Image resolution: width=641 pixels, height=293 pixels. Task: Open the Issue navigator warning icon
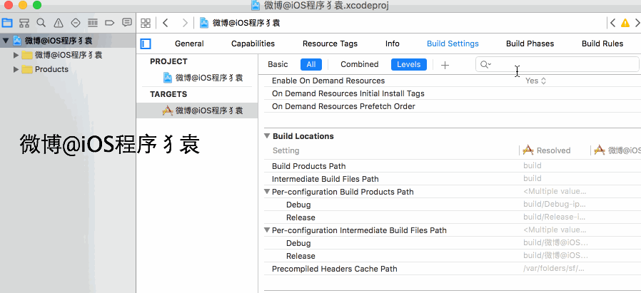pyautogui.click(x=58, y=23)
